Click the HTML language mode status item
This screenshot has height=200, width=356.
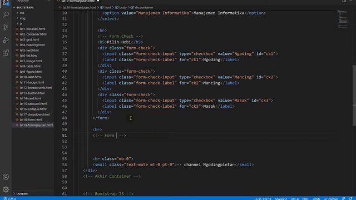pyautogui.click(x=317, y=199)
